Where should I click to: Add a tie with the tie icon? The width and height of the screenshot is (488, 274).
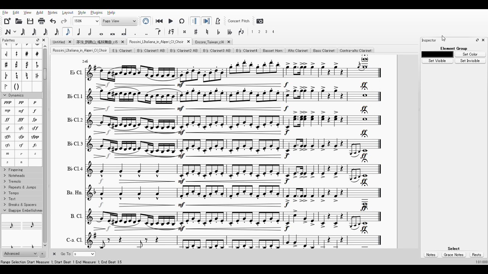(x=159, y=32)
